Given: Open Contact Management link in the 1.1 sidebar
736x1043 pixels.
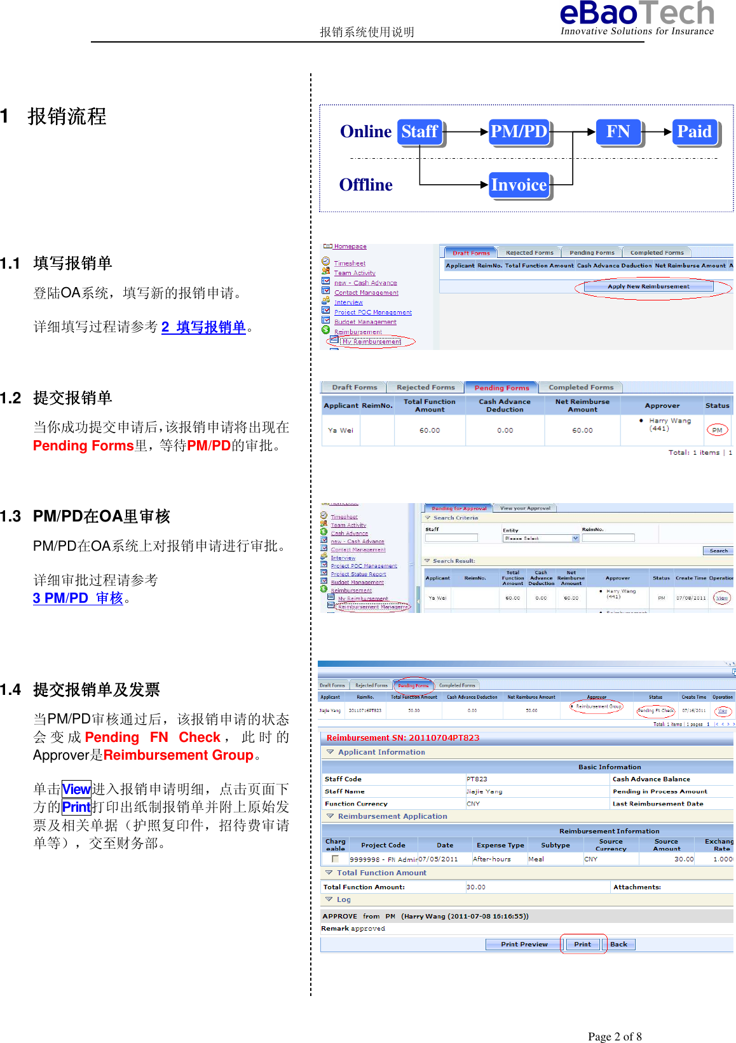Looking at the screenshot, I should [367, 293].
